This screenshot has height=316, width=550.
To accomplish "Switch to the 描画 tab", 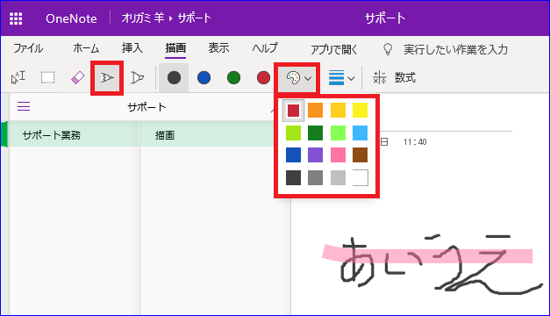I will [x=175, y=48].
